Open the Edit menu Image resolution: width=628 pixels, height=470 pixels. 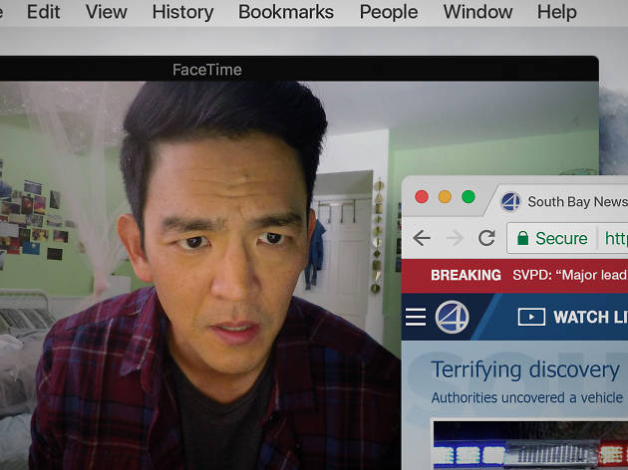pos(43,12)
